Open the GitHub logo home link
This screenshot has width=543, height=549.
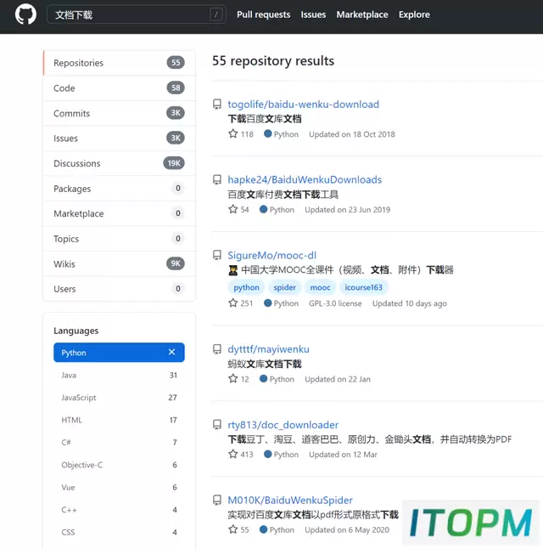point(25,14)
